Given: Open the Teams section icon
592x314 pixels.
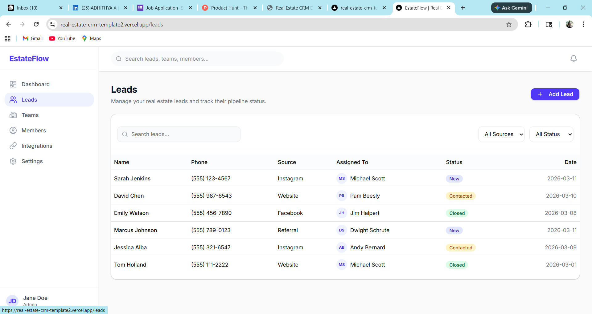Looking at the screenshot, I should (x=13, y=115).
